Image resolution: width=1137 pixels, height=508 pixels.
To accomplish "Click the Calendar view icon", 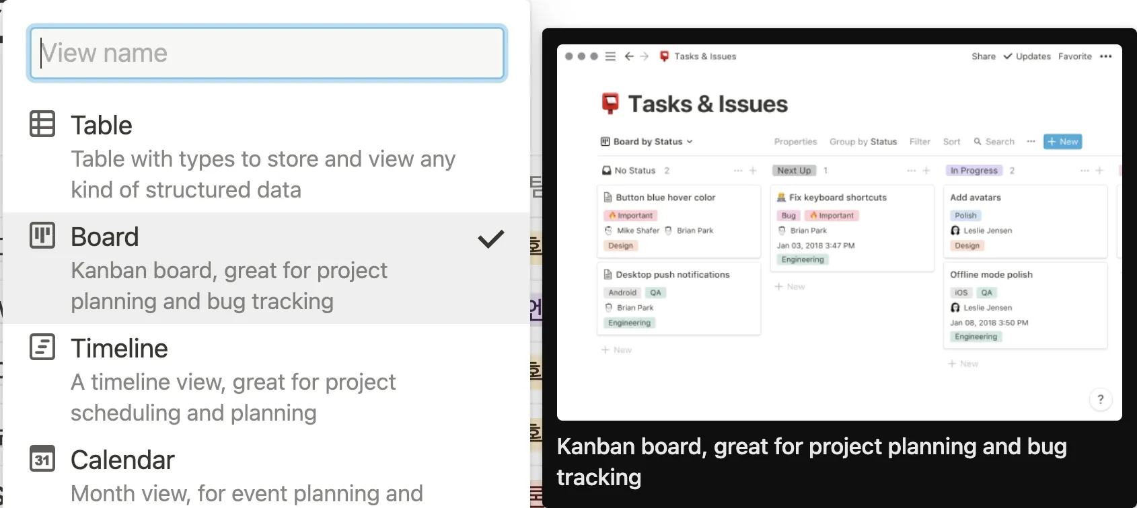I will coord(42,459).
